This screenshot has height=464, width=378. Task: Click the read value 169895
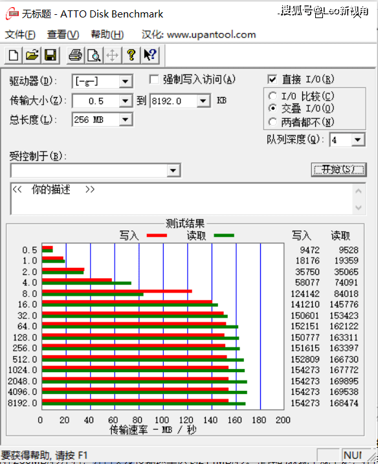pos(344,381)
